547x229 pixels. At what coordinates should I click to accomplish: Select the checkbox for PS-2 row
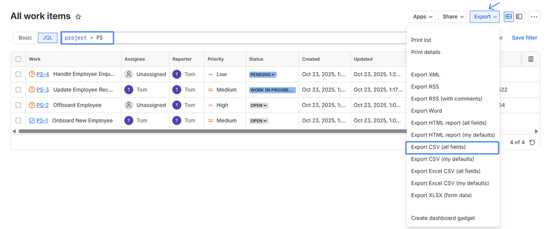[x=19, y=105]
